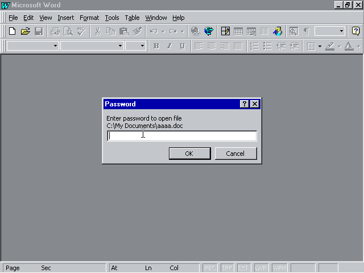This screenshot has width=364, height=273.
Task: Open the Table menu
Action: (x=132, y=18)
